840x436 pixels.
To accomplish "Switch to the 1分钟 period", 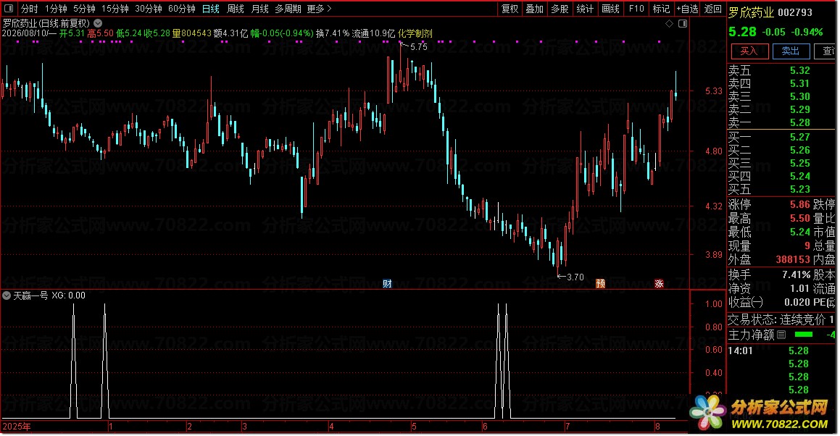I will click(x=56, y=9).
